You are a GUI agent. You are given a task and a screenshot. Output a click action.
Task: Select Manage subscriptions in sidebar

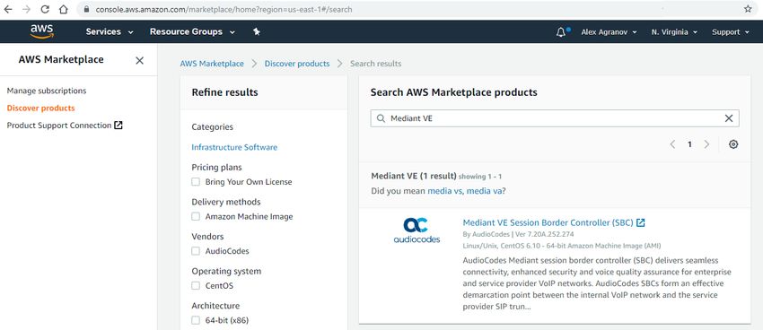pos(47,91)
